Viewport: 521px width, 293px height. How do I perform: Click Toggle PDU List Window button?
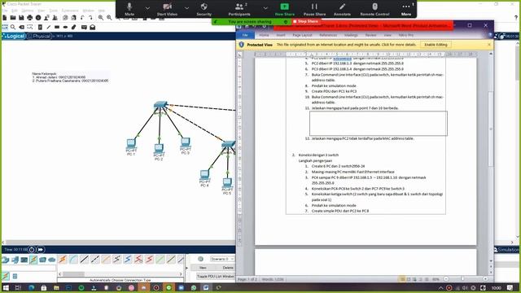point(215,276)
